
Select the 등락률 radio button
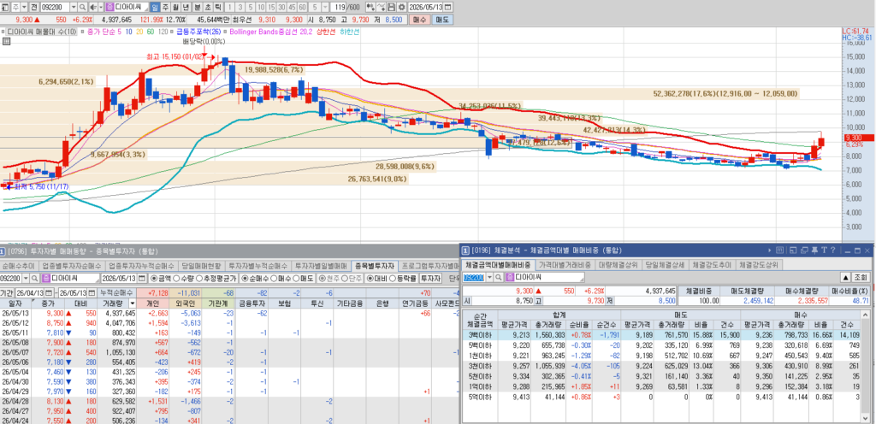tap(393, 278)
